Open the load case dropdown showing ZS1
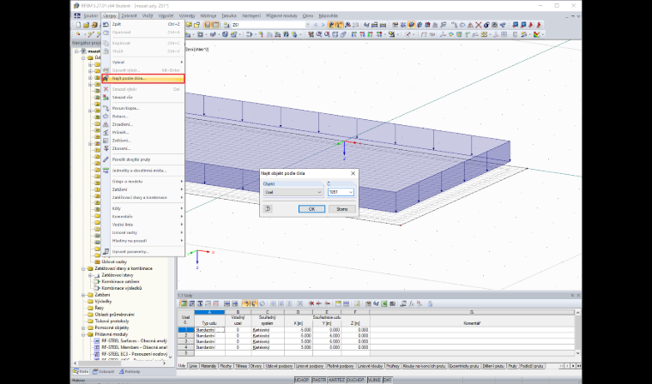 271,25
